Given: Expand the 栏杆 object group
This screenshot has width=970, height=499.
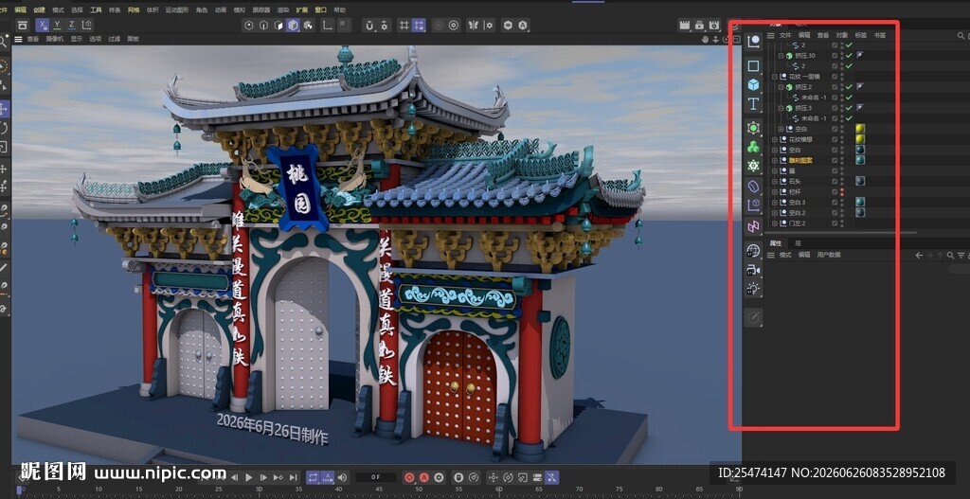Looking at the screenshot, I should tap(775, 191).
